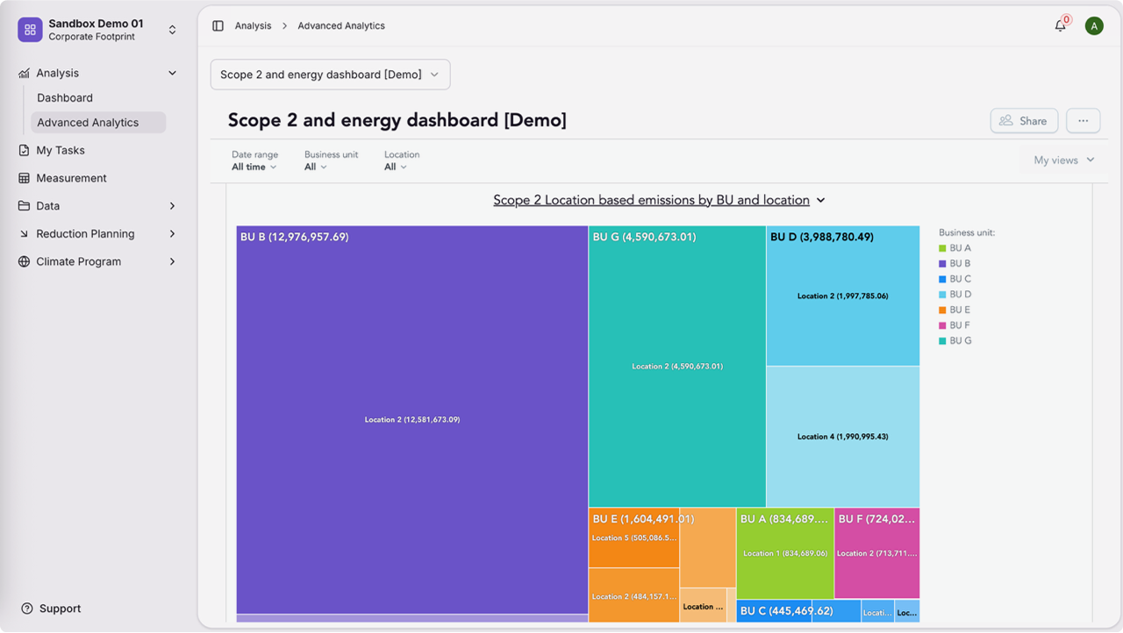Open the Date range All time dropdown
This screenshot has height=633, width=1123.
(254, 167)
